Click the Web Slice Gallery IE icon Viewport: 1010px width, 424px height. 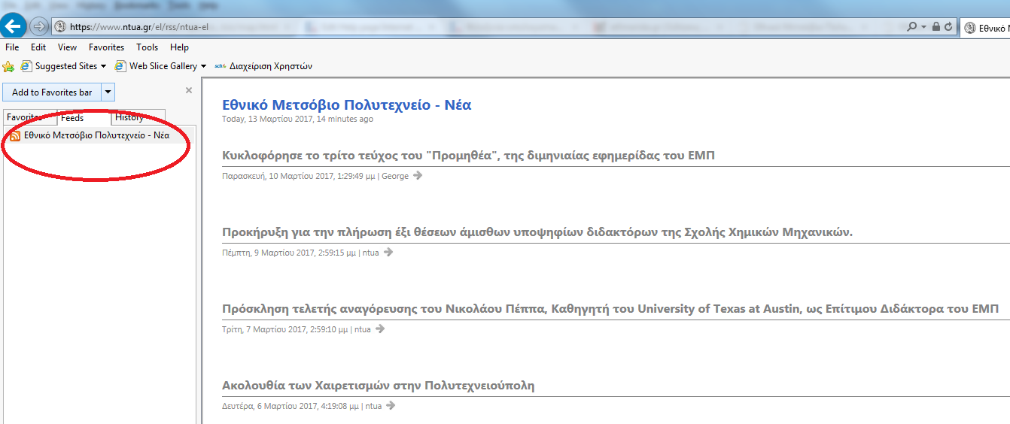[x=120, y=66]
